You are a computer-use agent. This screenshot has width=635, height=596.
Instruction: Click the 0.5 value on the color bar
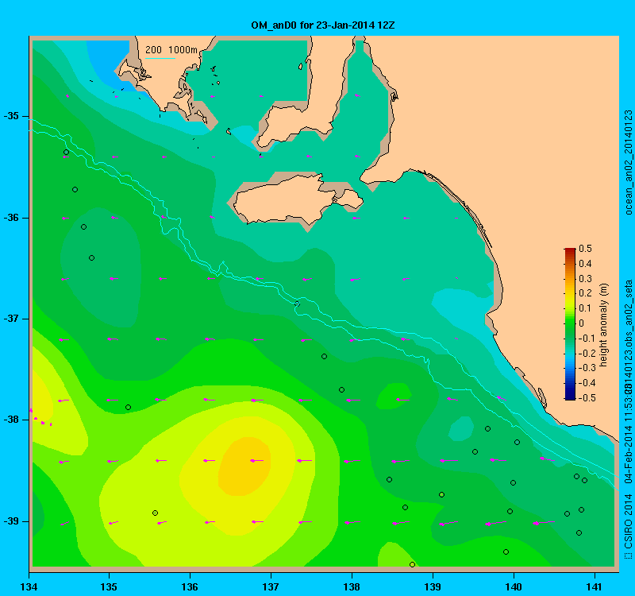click(586, 249)
